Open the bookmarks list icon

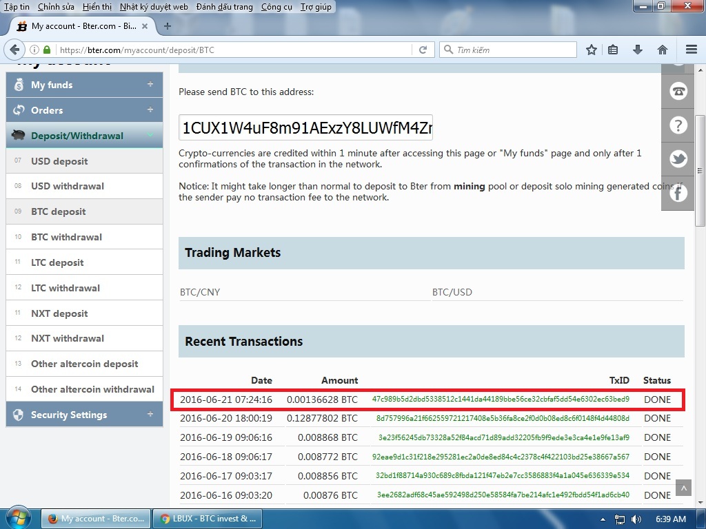(x=613, y=50)
